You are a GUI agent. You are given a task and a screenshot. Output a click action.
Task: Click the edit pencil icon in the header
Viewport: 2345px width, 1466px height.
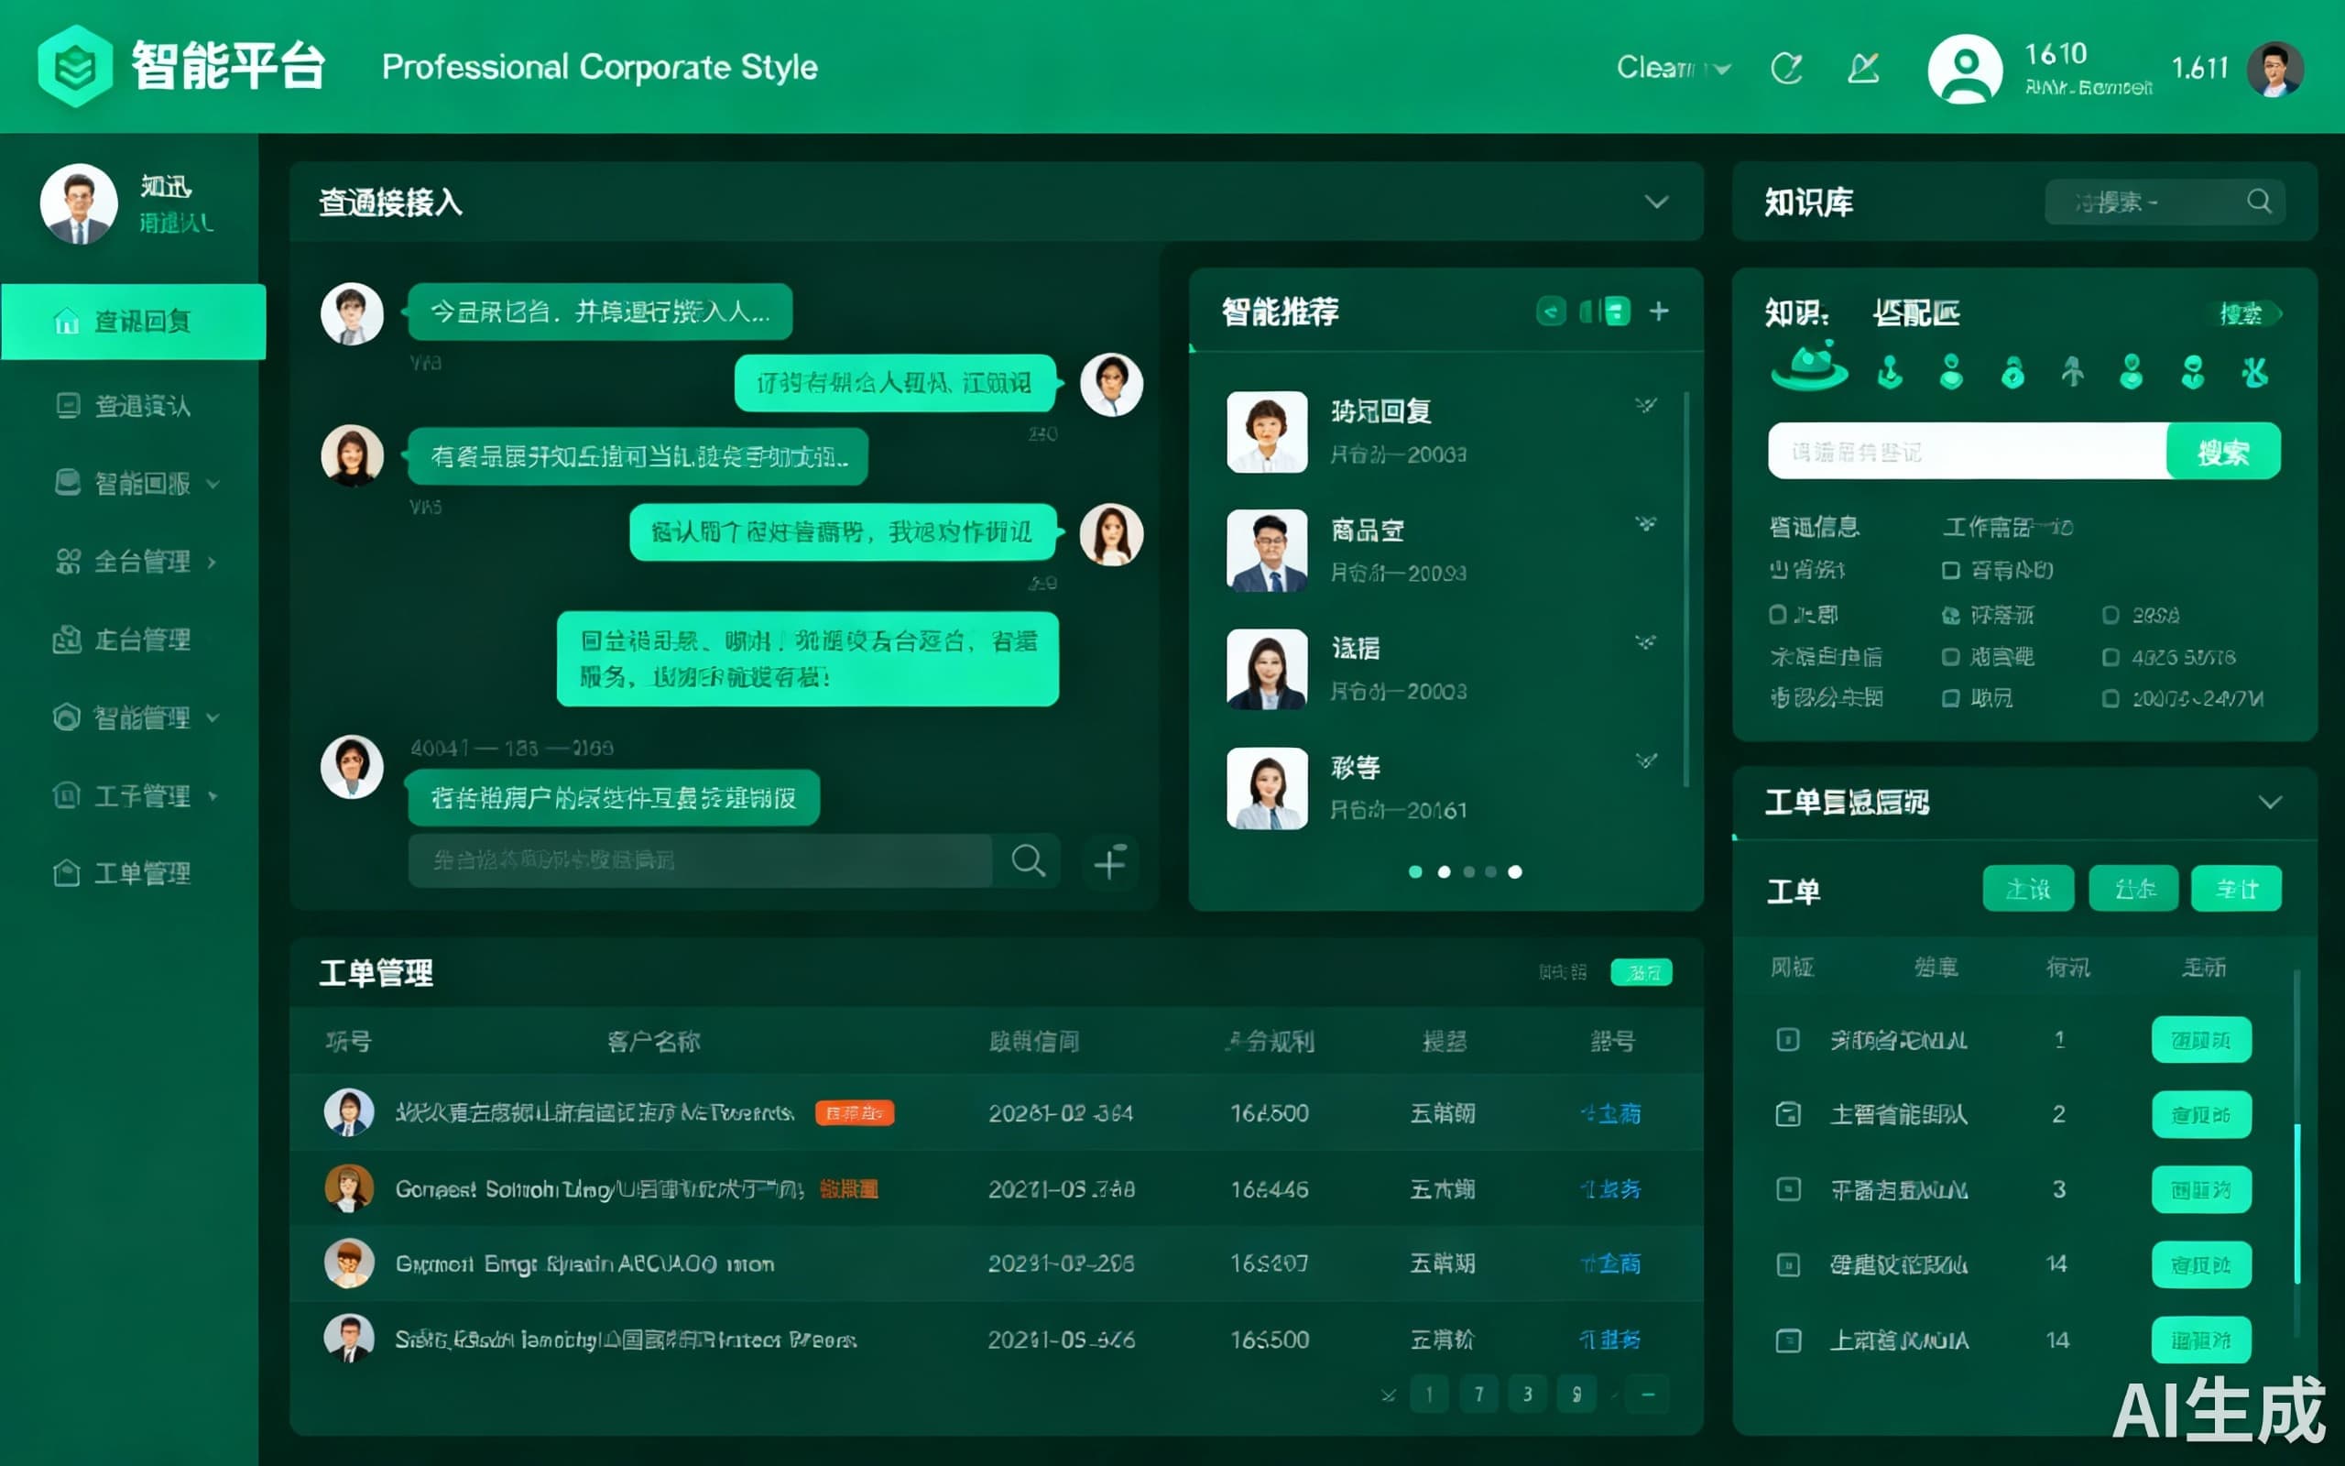[1862, 68]
